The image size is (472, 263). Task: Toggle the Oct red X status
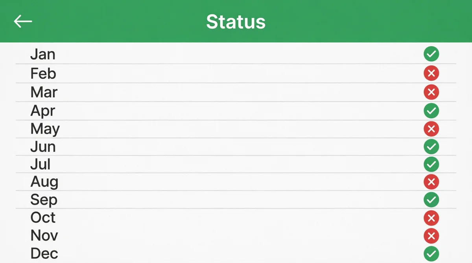point(431,218)
